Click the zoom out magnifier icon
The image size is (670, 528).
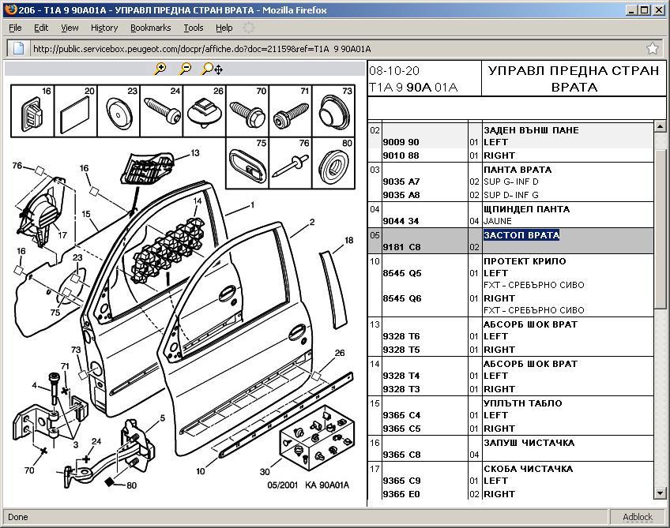[x=186, y=69]
